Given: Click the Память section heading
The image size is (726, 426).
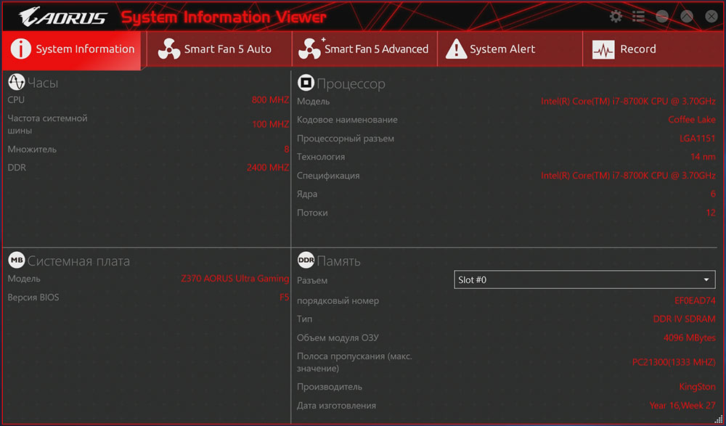Looking at the screenshot, I should (x=338, y=261).
